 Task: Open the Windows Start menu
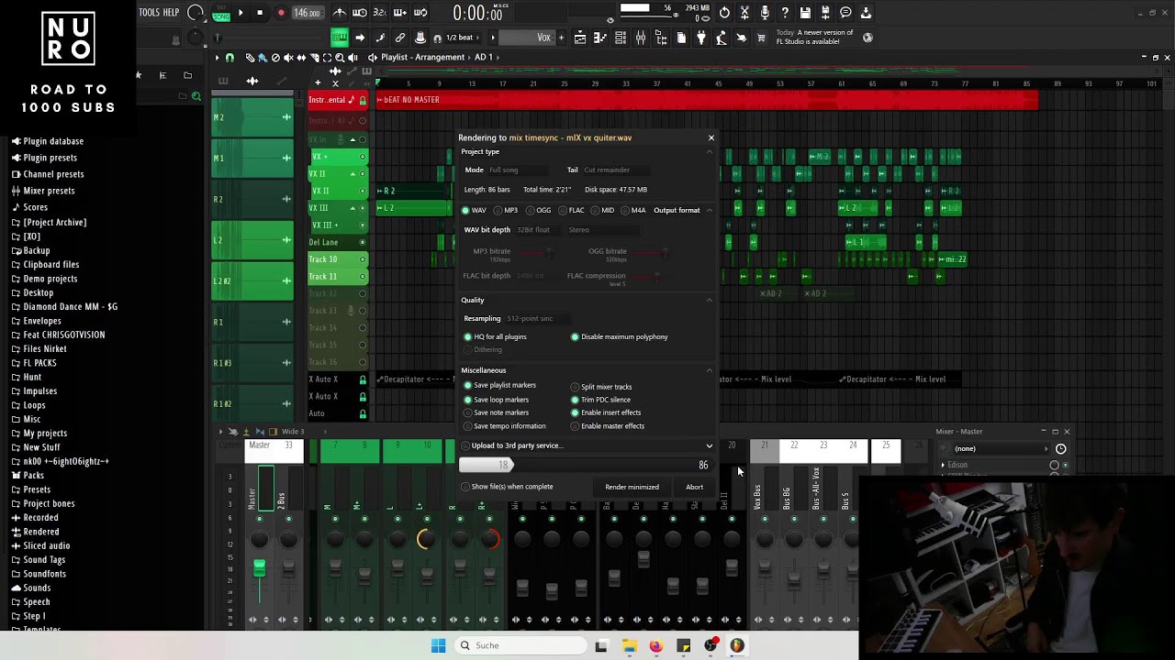pyautogui.click(x=439, y=645)
